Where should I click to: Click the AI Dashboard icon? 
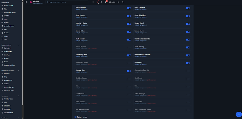point(2,52)
